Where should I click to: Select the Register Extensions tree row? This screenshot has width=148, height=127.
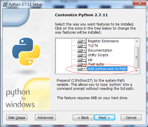(x=103, y=41)
